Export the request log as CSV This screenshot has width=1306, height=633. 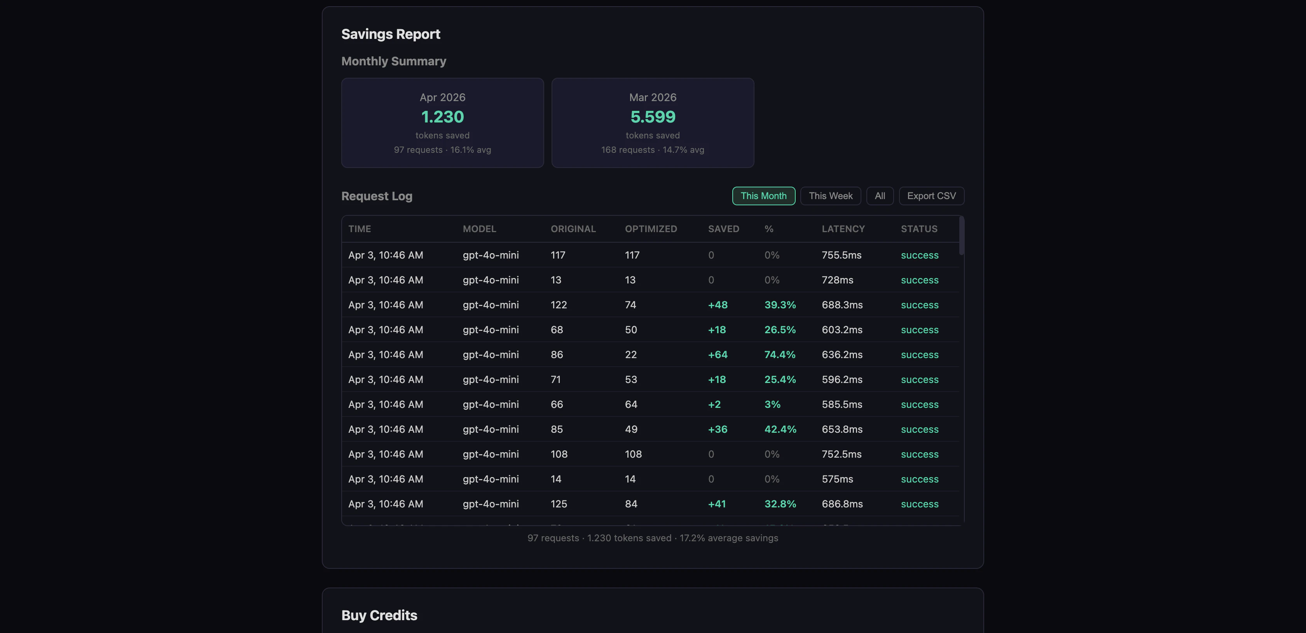pos(931,196)
